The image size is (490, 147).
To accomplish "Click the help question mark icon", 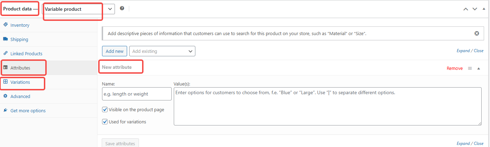I will [x=122, y=8].
